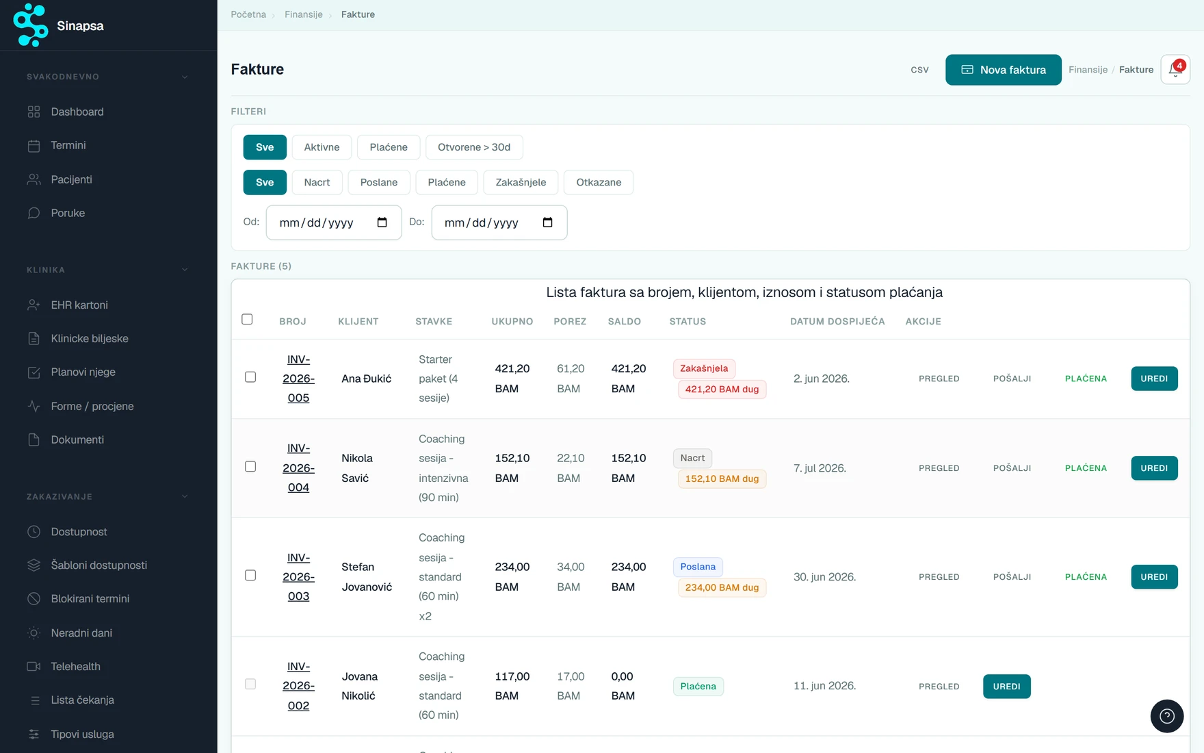Collapse the ZAKAZIVANJE sidebar section
The width and height of the screenshot is (1204, 753).
(185, 496)
